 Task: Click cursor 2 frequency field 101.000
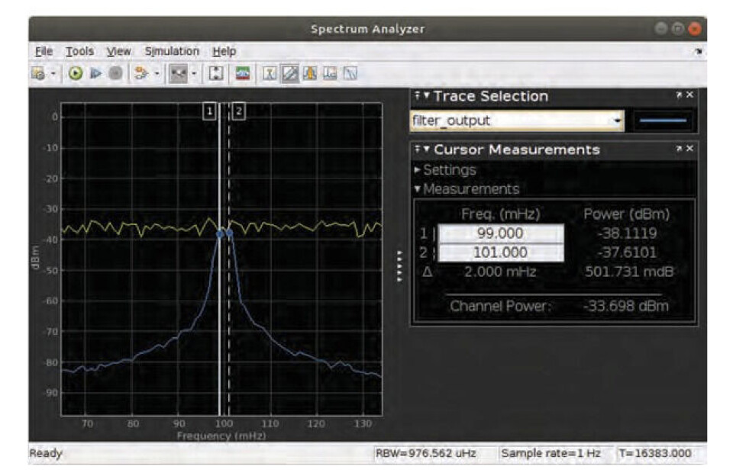501,252
